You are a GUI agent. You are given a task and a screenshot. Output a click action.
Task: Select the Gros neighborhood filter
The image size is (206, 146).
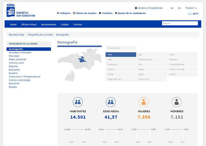coord(151,64)
